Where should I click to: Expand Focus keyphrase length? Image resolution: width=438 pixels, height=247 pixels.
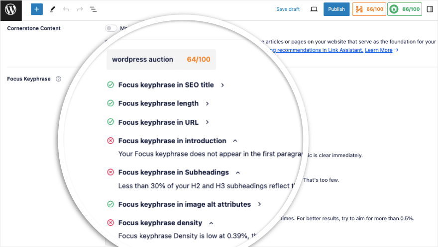coord(207,104)
